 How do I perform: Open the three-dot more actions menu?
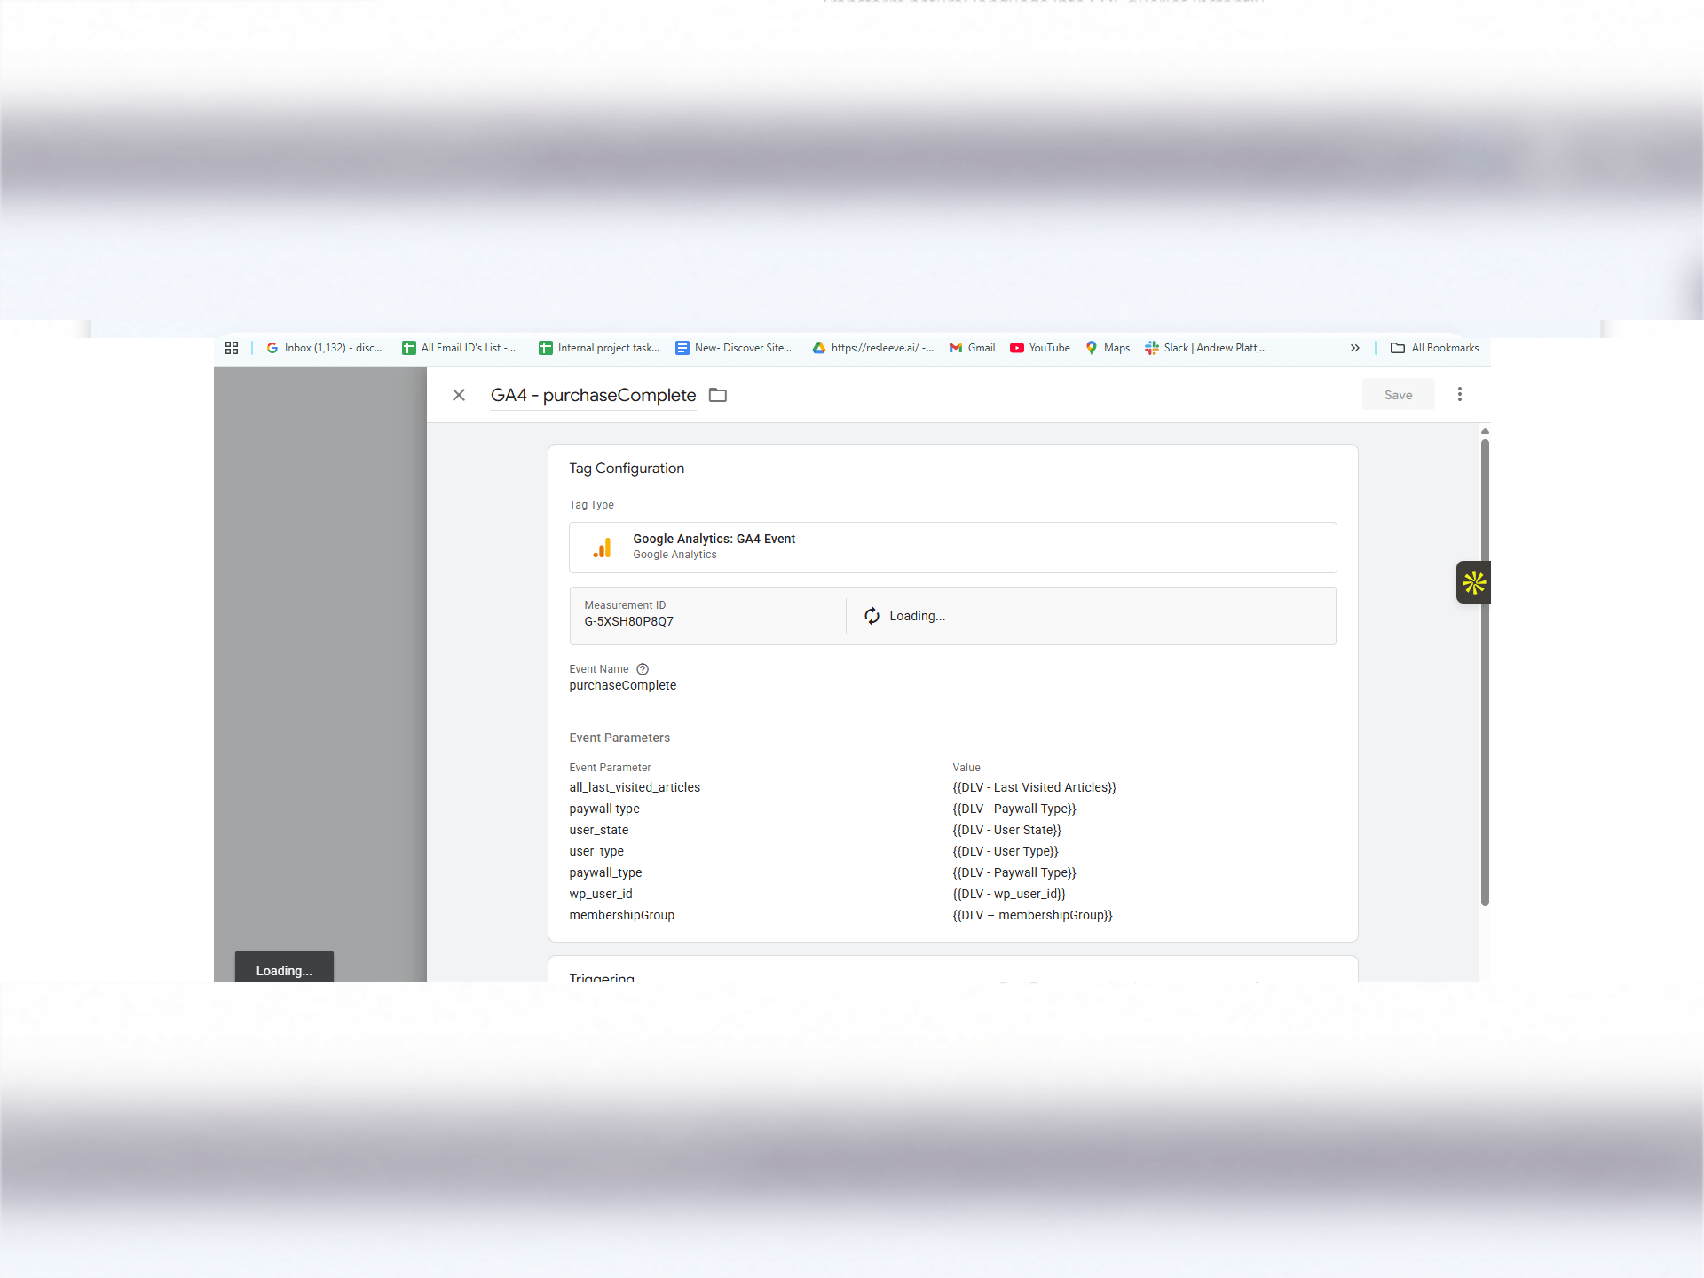[1460, 394]
